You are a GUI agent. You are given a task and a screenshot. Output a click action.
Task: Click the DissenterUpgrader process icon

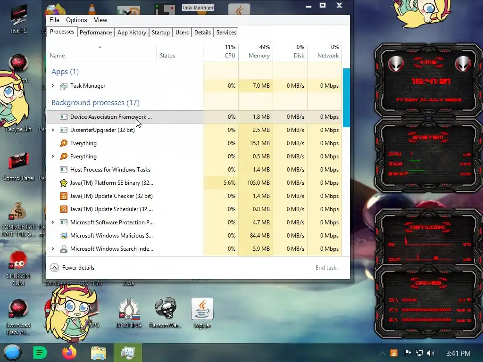pyautogui.click(x=64, y=130)
